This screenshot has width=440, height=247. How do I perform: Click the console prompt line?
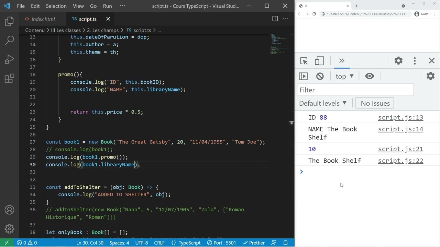tap(367, 172)
